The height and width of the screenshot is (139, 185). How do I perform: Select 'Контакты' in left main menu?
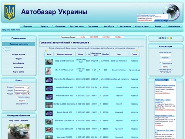pyautogui.click(x=18, y=67)
